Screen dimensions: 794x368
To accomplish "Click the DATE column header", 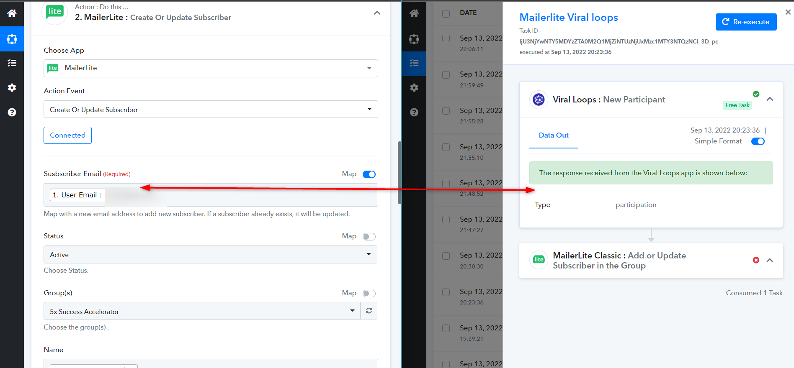I will (x=468, y=13).
